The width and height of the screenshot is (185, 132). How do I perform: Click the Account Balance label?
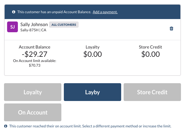[35, 47]
